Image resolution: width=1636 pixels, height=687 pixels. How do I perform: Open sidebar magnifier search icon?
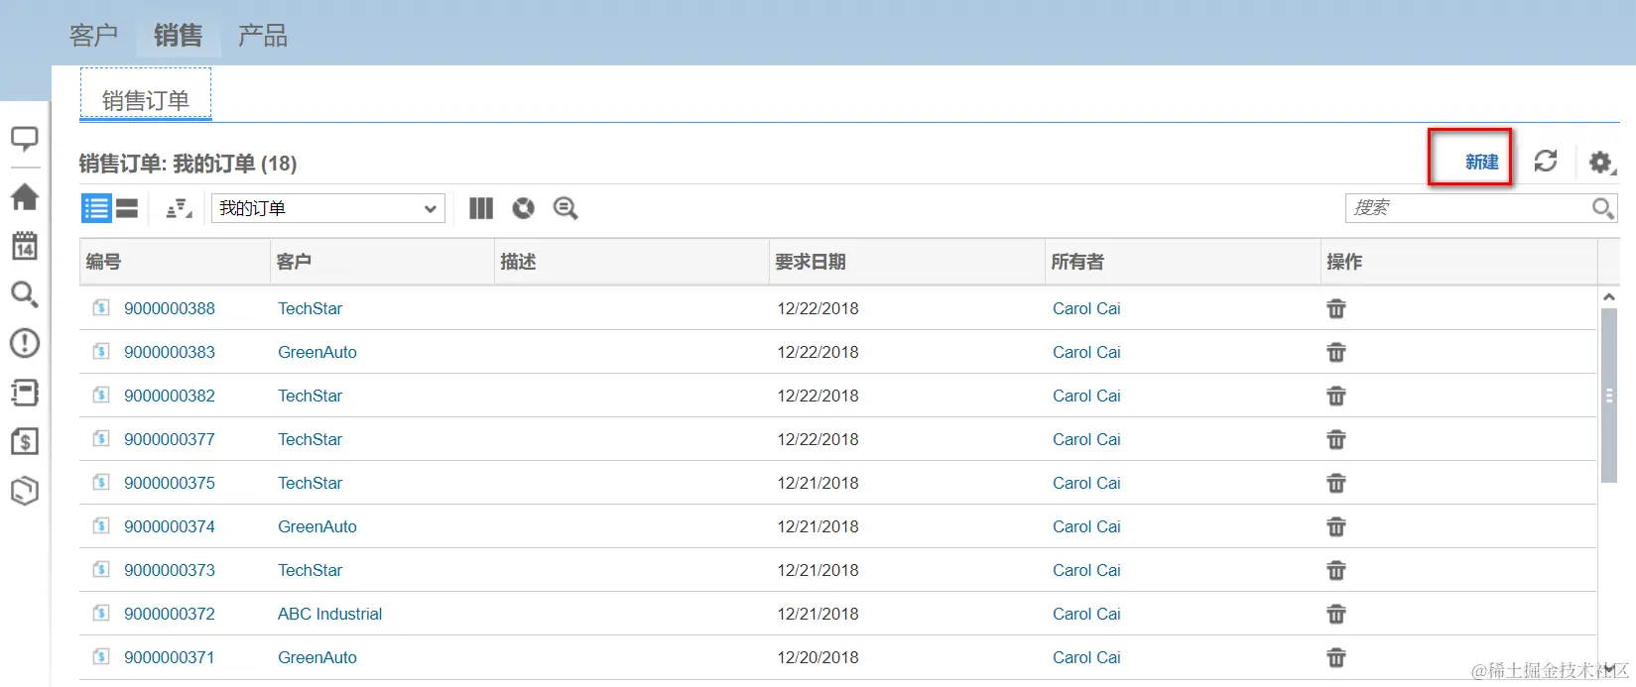[x=25, y=294]
